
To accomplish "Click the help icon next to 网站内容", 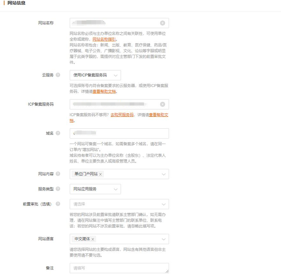I will tap(58, 174).
